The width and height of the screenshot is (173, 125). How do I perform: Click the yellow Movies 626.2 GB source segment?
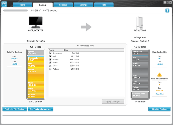[x=36, y=74]
